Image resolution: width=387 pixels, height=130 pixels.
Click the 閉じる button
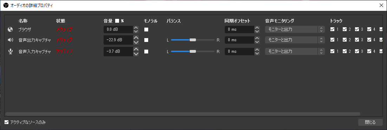tap(370, 122)
